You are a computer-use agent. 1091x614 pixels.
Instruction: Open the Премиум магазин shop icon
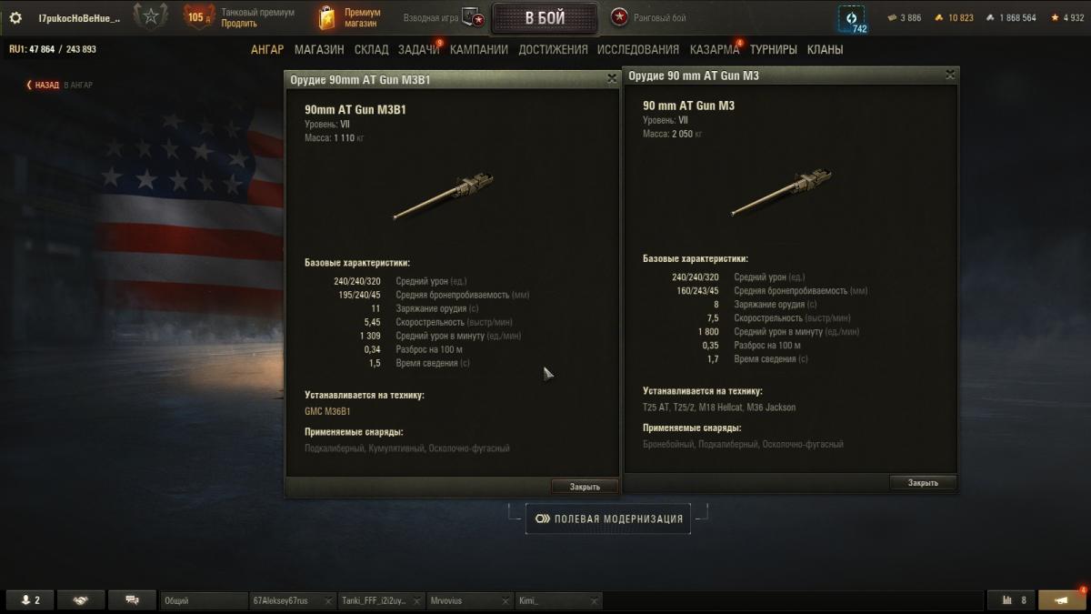coord(327,17)
